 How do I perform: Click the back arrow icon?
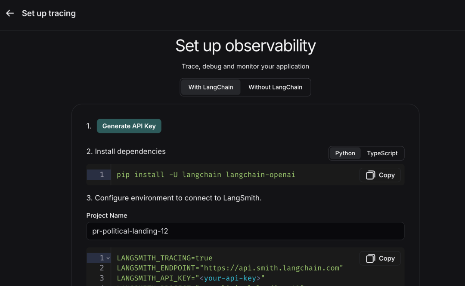click(10, 13)
